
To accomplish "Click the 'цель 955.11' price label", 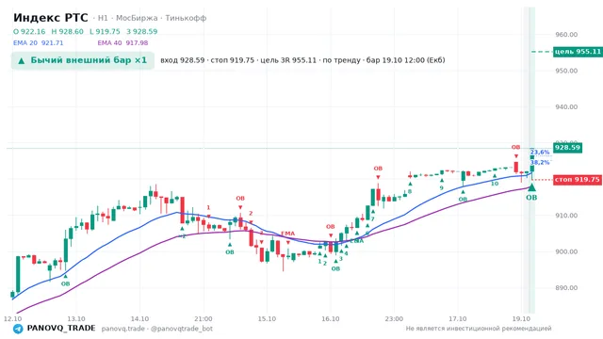I will pyautogui.click(x=578, y=52).
